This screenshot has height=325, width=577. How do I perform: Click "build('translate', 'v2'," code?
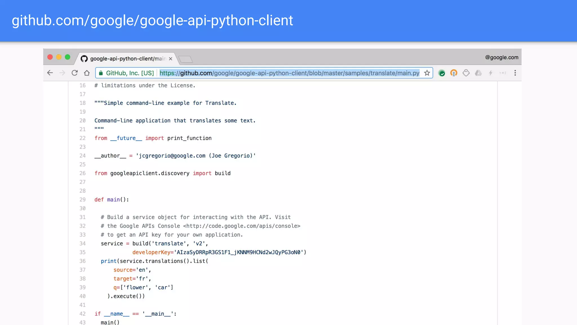click(x=170, y=243)
